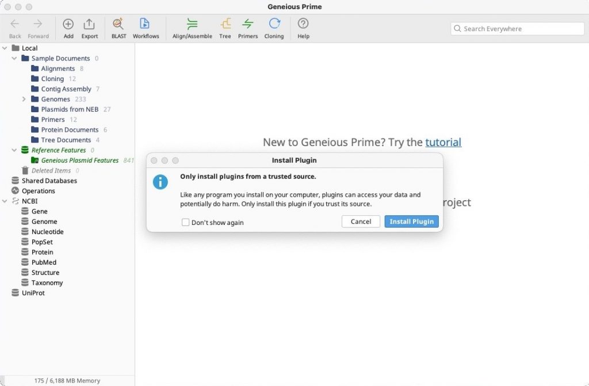Image resolution: width=589 pixels, height=386 pixels.
Task: Select the NCBI root item label
Action: click(x=30, y=201)
